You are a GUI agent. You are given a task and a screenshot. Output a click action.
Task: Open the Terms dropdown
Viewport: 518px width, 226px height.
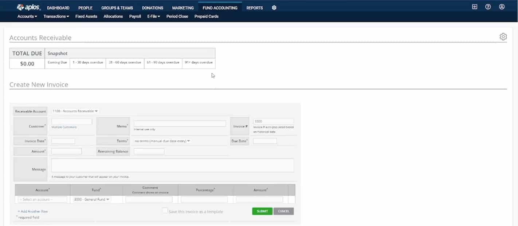click(x=162, y=141)
